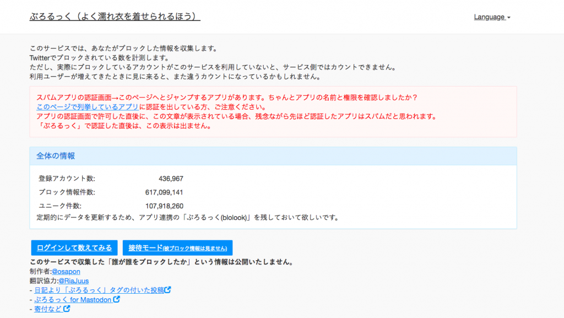Open the 寄付など donation link

pos(48,309)
